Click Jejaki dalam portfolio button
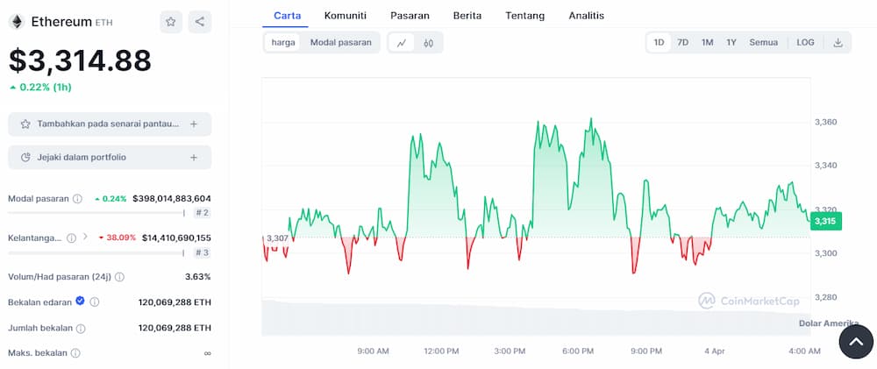The width and height of the screenshot is (877, 369). click(110, 158)
